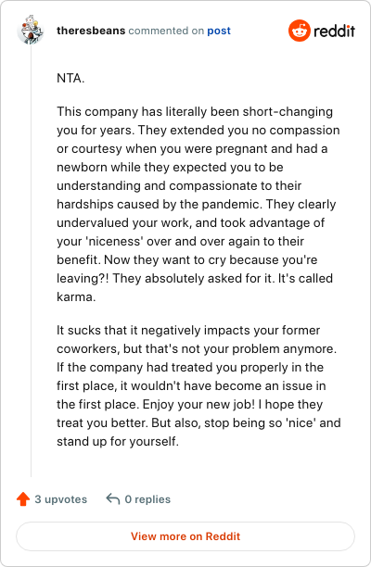Viewport: 371px width, 567px height.
Task: Click the line "This company has literally been short-changing"
Action: tap(195, 111)
